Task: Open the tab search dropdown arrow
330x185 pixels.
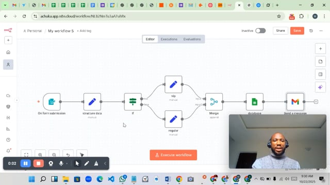Action: pos(5,5)
